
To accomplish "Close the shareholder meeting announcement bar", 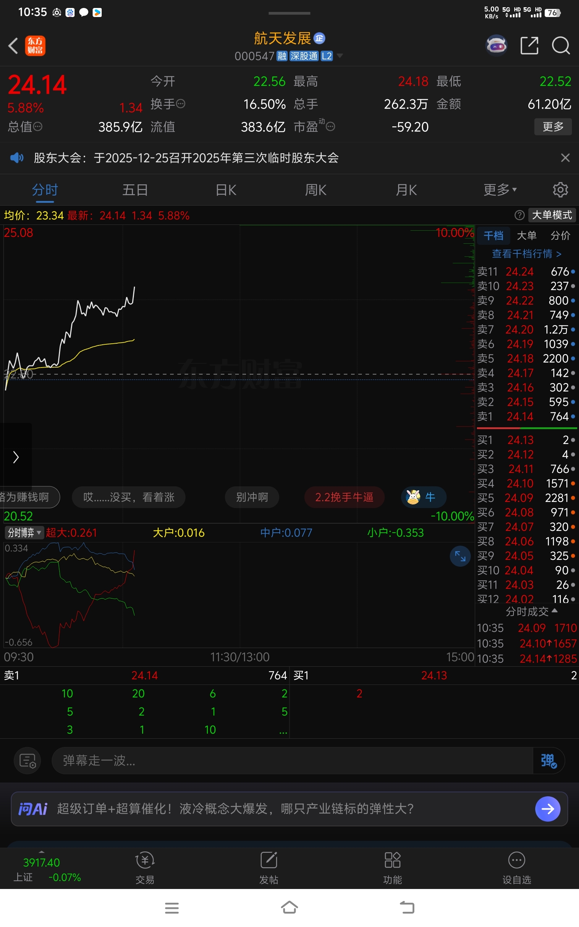I will (x=565, y=158).
